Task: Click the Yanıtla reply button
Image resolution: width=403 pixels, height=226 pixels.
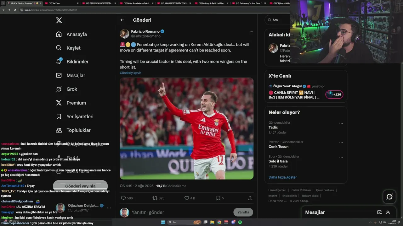Action: pos(243,212)
